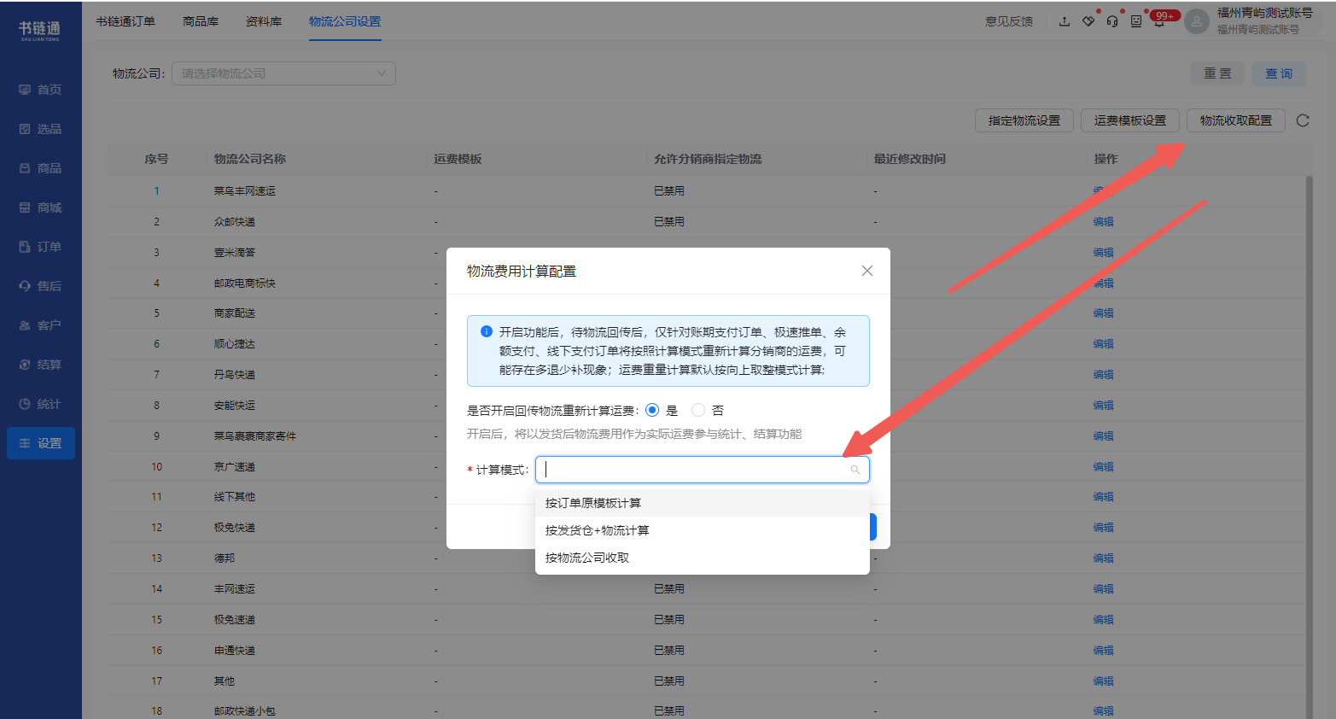
Task: Edit the 顺心捷达 row
Action: tap(1104, 344)
